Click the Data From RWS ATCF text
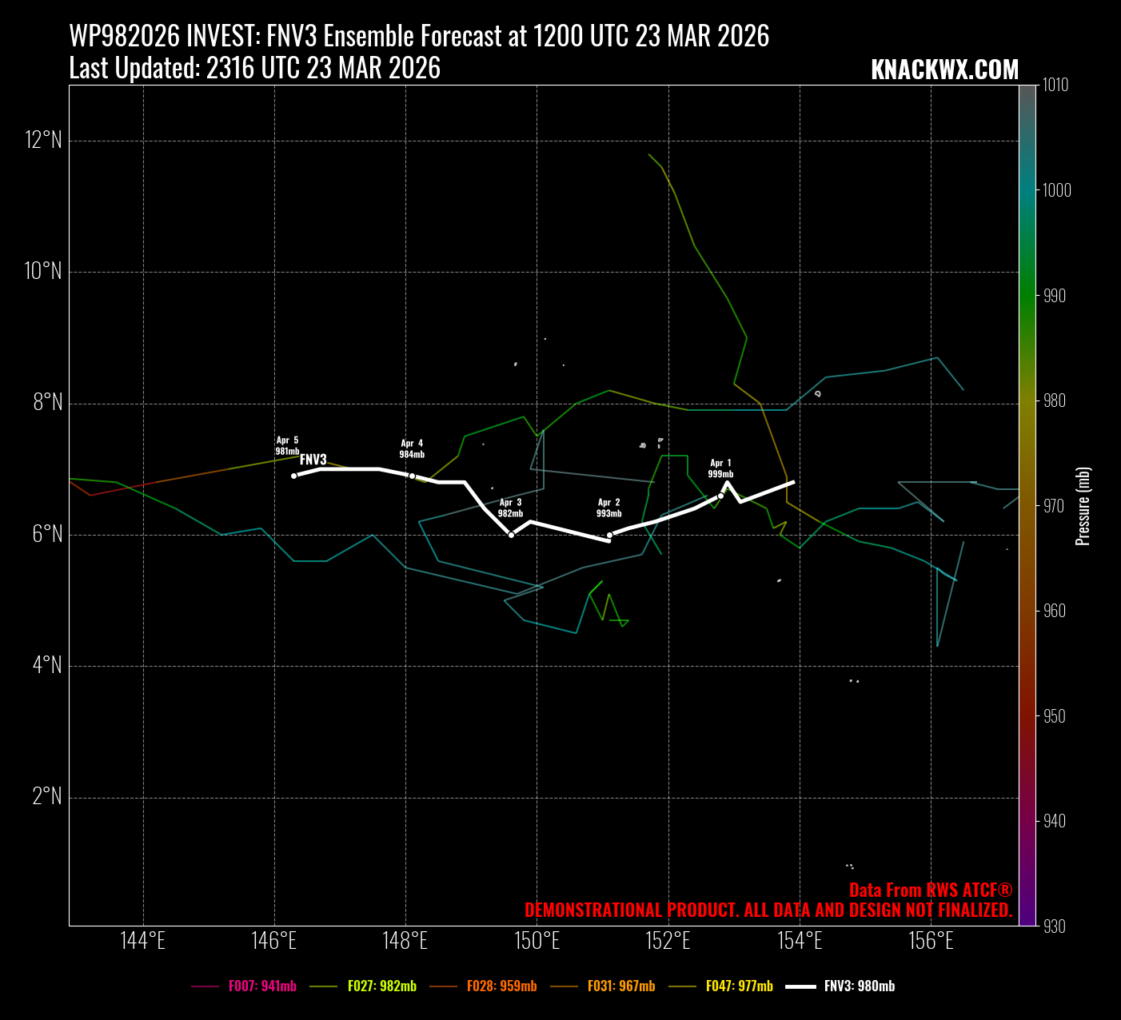Image resolution: width=1121 pixels, height=1020 pixels. point(930,891)
